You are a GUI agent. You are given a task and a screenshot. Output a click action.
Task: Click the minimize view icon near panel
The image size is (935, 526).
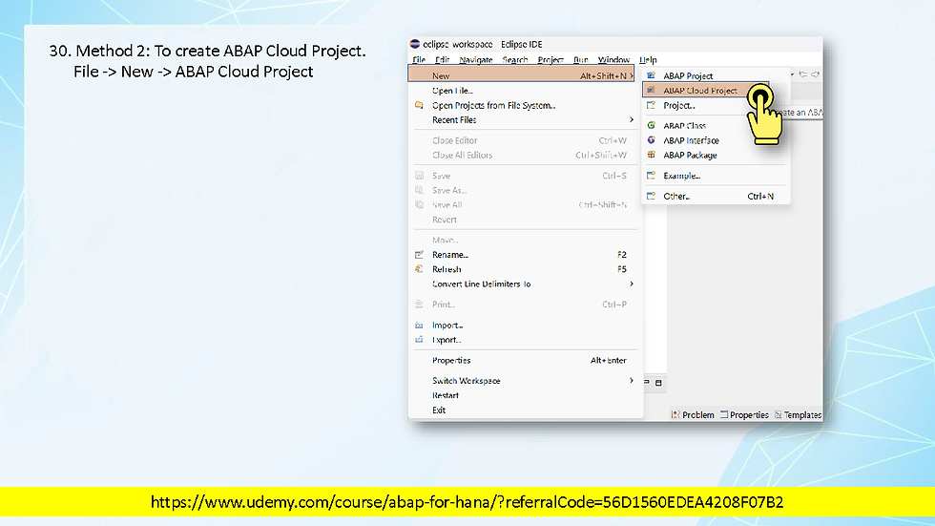point(647,382)
